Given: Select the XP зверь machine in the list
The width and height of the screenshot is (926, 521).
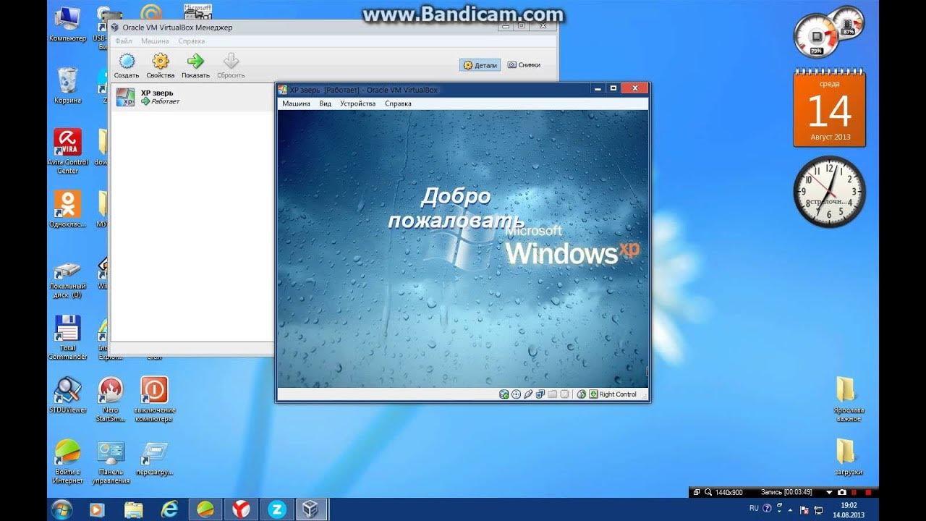Looking at the screenshot, I should click(x=192, y=97).
